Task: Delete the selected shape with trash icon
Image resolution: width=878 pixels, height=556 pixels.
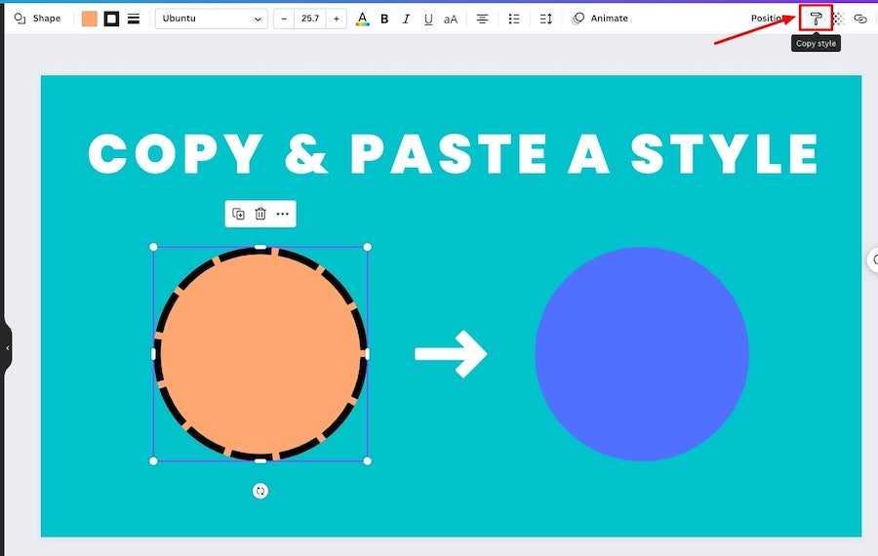Action: [x=260, y=214]
